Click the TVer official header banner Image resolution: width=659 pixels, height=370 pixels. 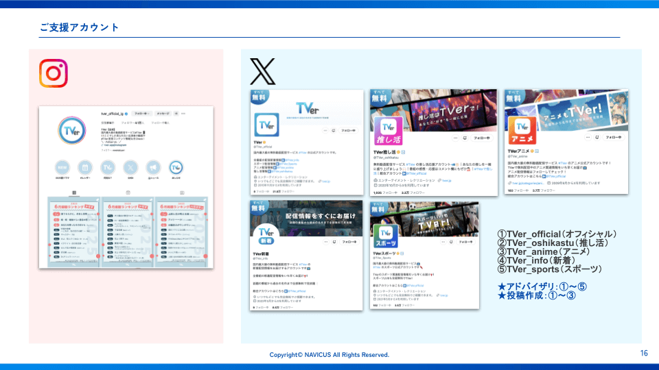point(307,107)
